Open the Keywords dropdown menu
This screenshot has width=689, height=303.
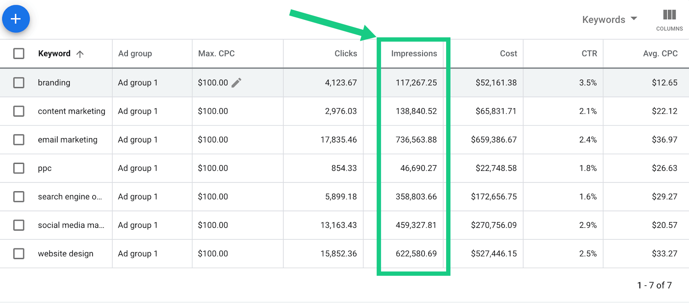point(609,19)
